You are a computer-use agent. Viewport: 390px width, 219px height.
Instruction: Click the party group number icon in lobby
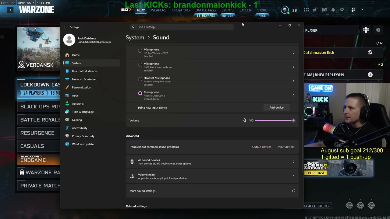pyautogui.click(x=366, y=30)
